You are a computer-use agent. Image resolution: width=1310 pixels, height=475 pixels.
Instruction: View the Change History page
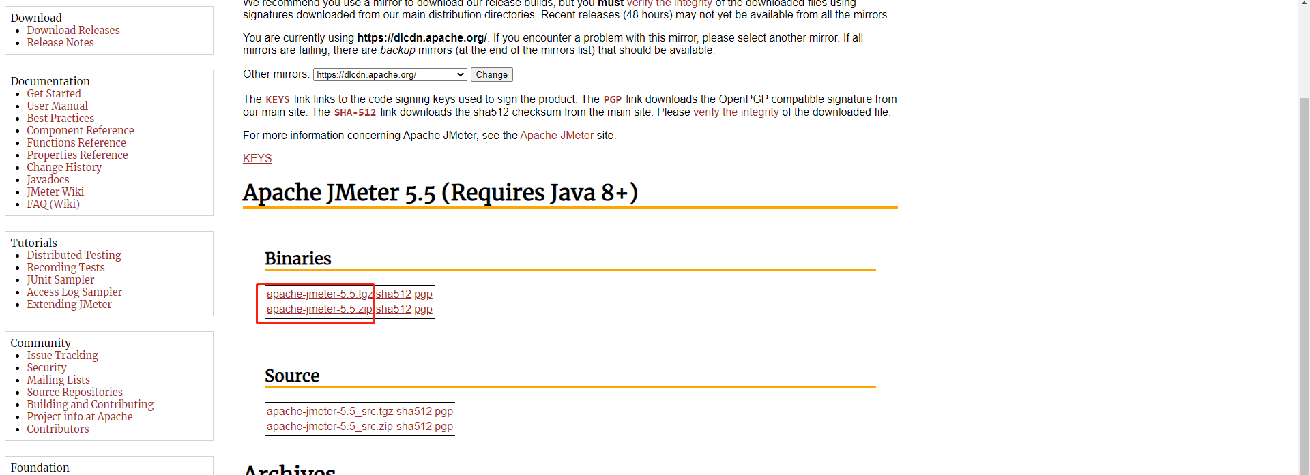click(64, 167)
